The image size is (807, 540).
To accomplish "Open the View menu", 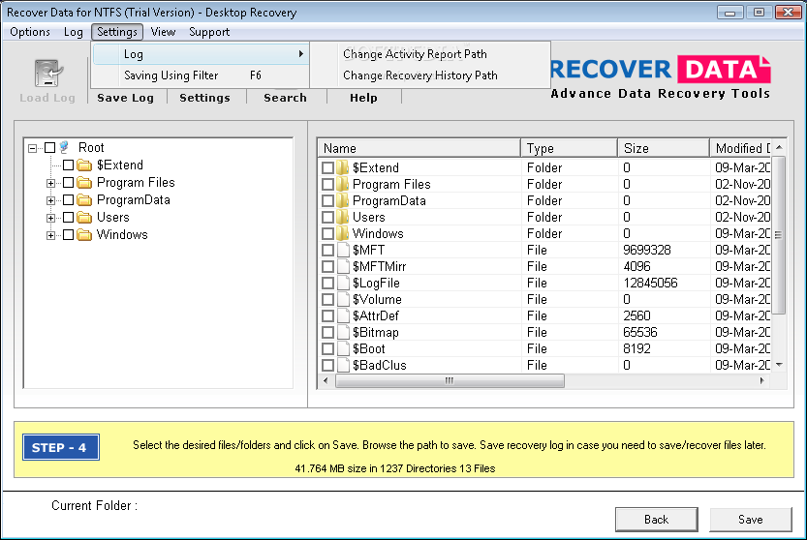I will point(163,32).
